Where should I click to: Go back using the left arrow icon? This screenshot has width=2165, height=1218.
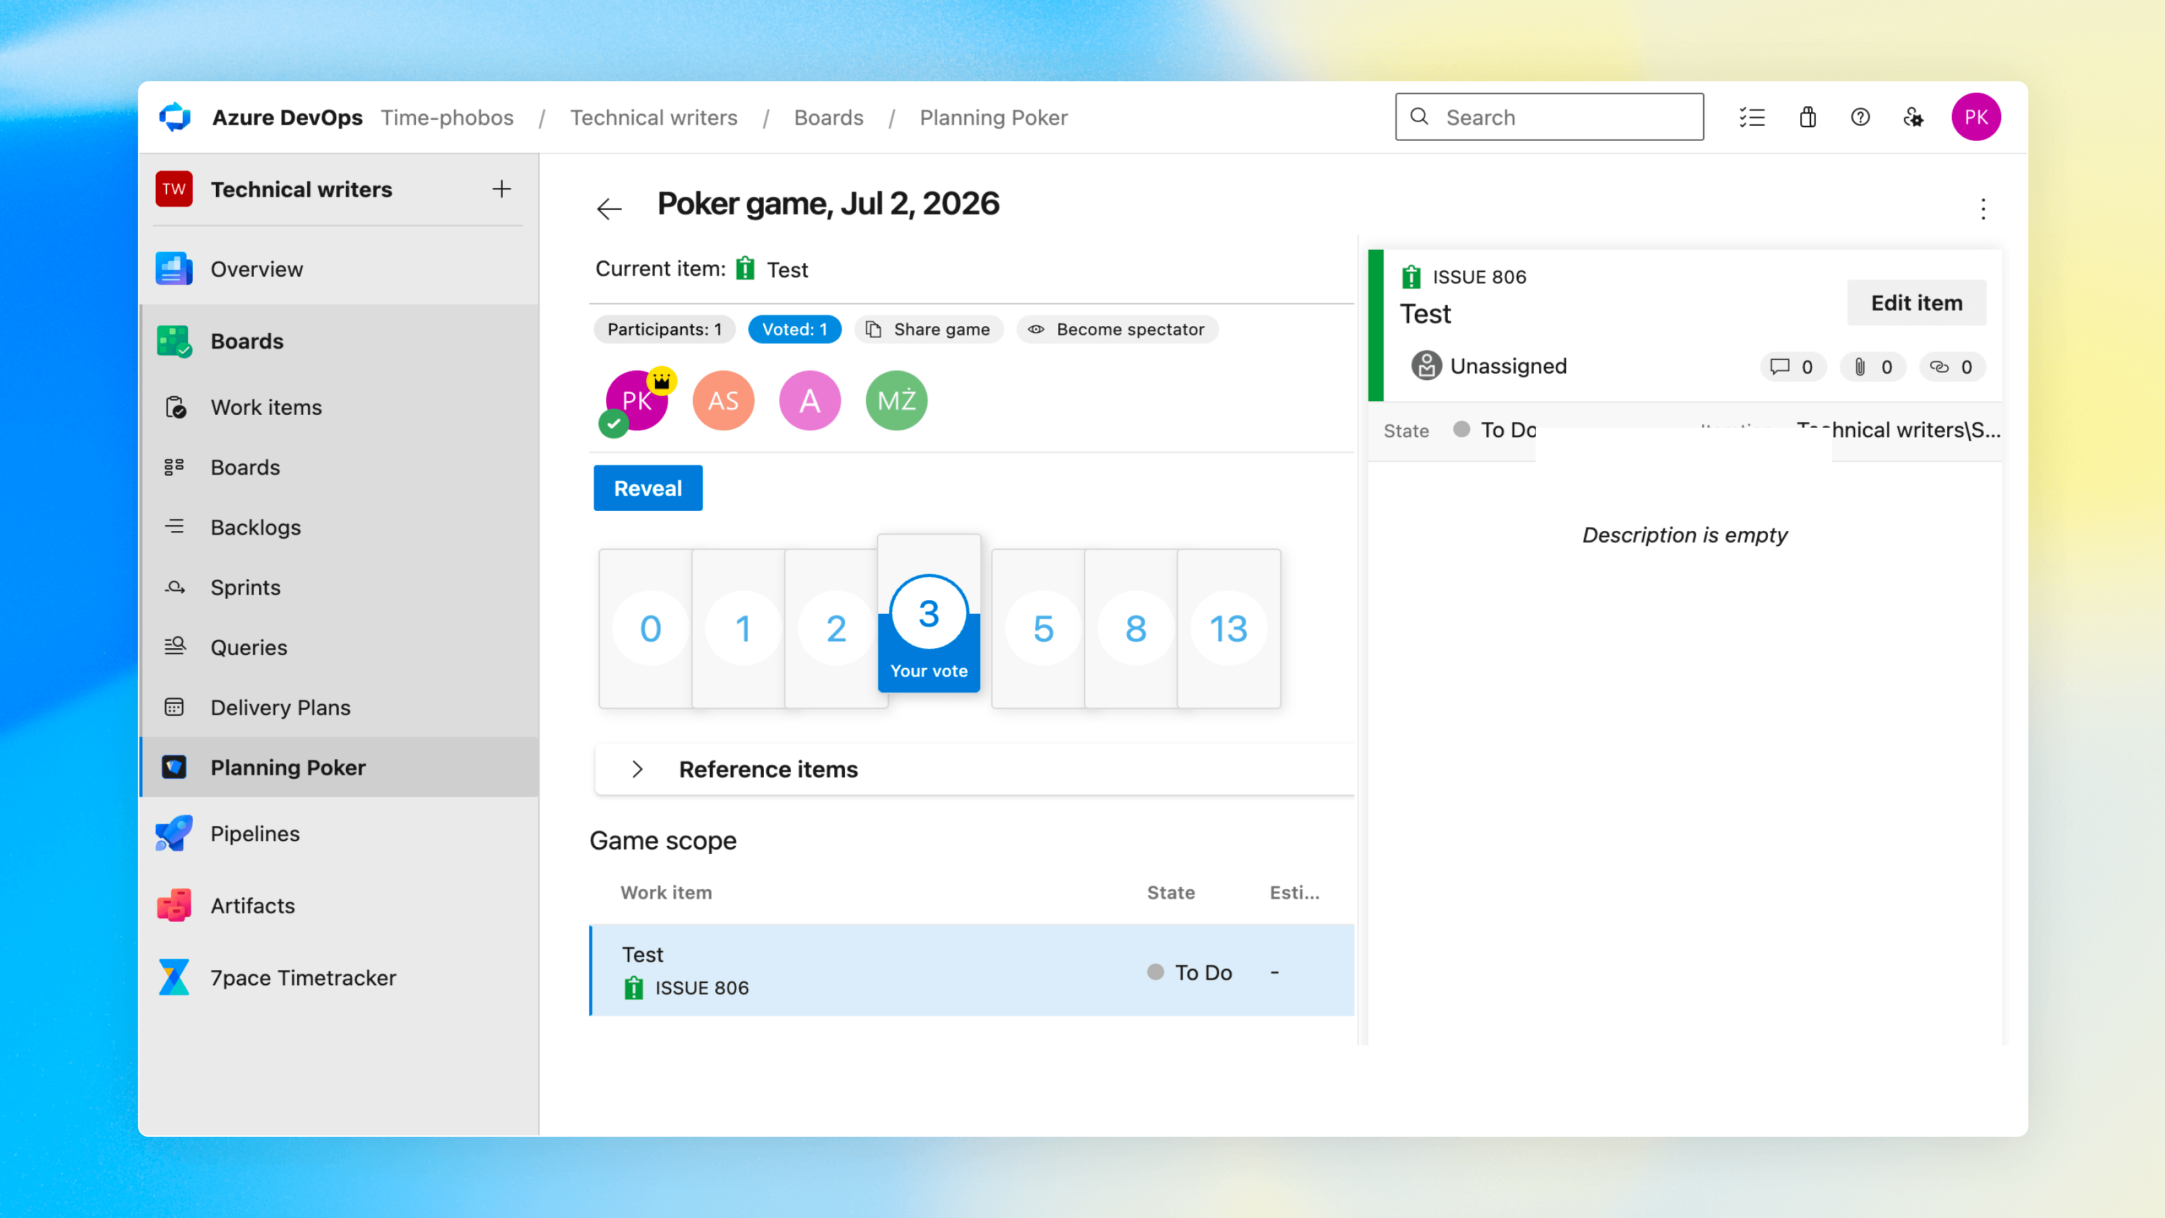pyautogui.click(x=610, y=208)
